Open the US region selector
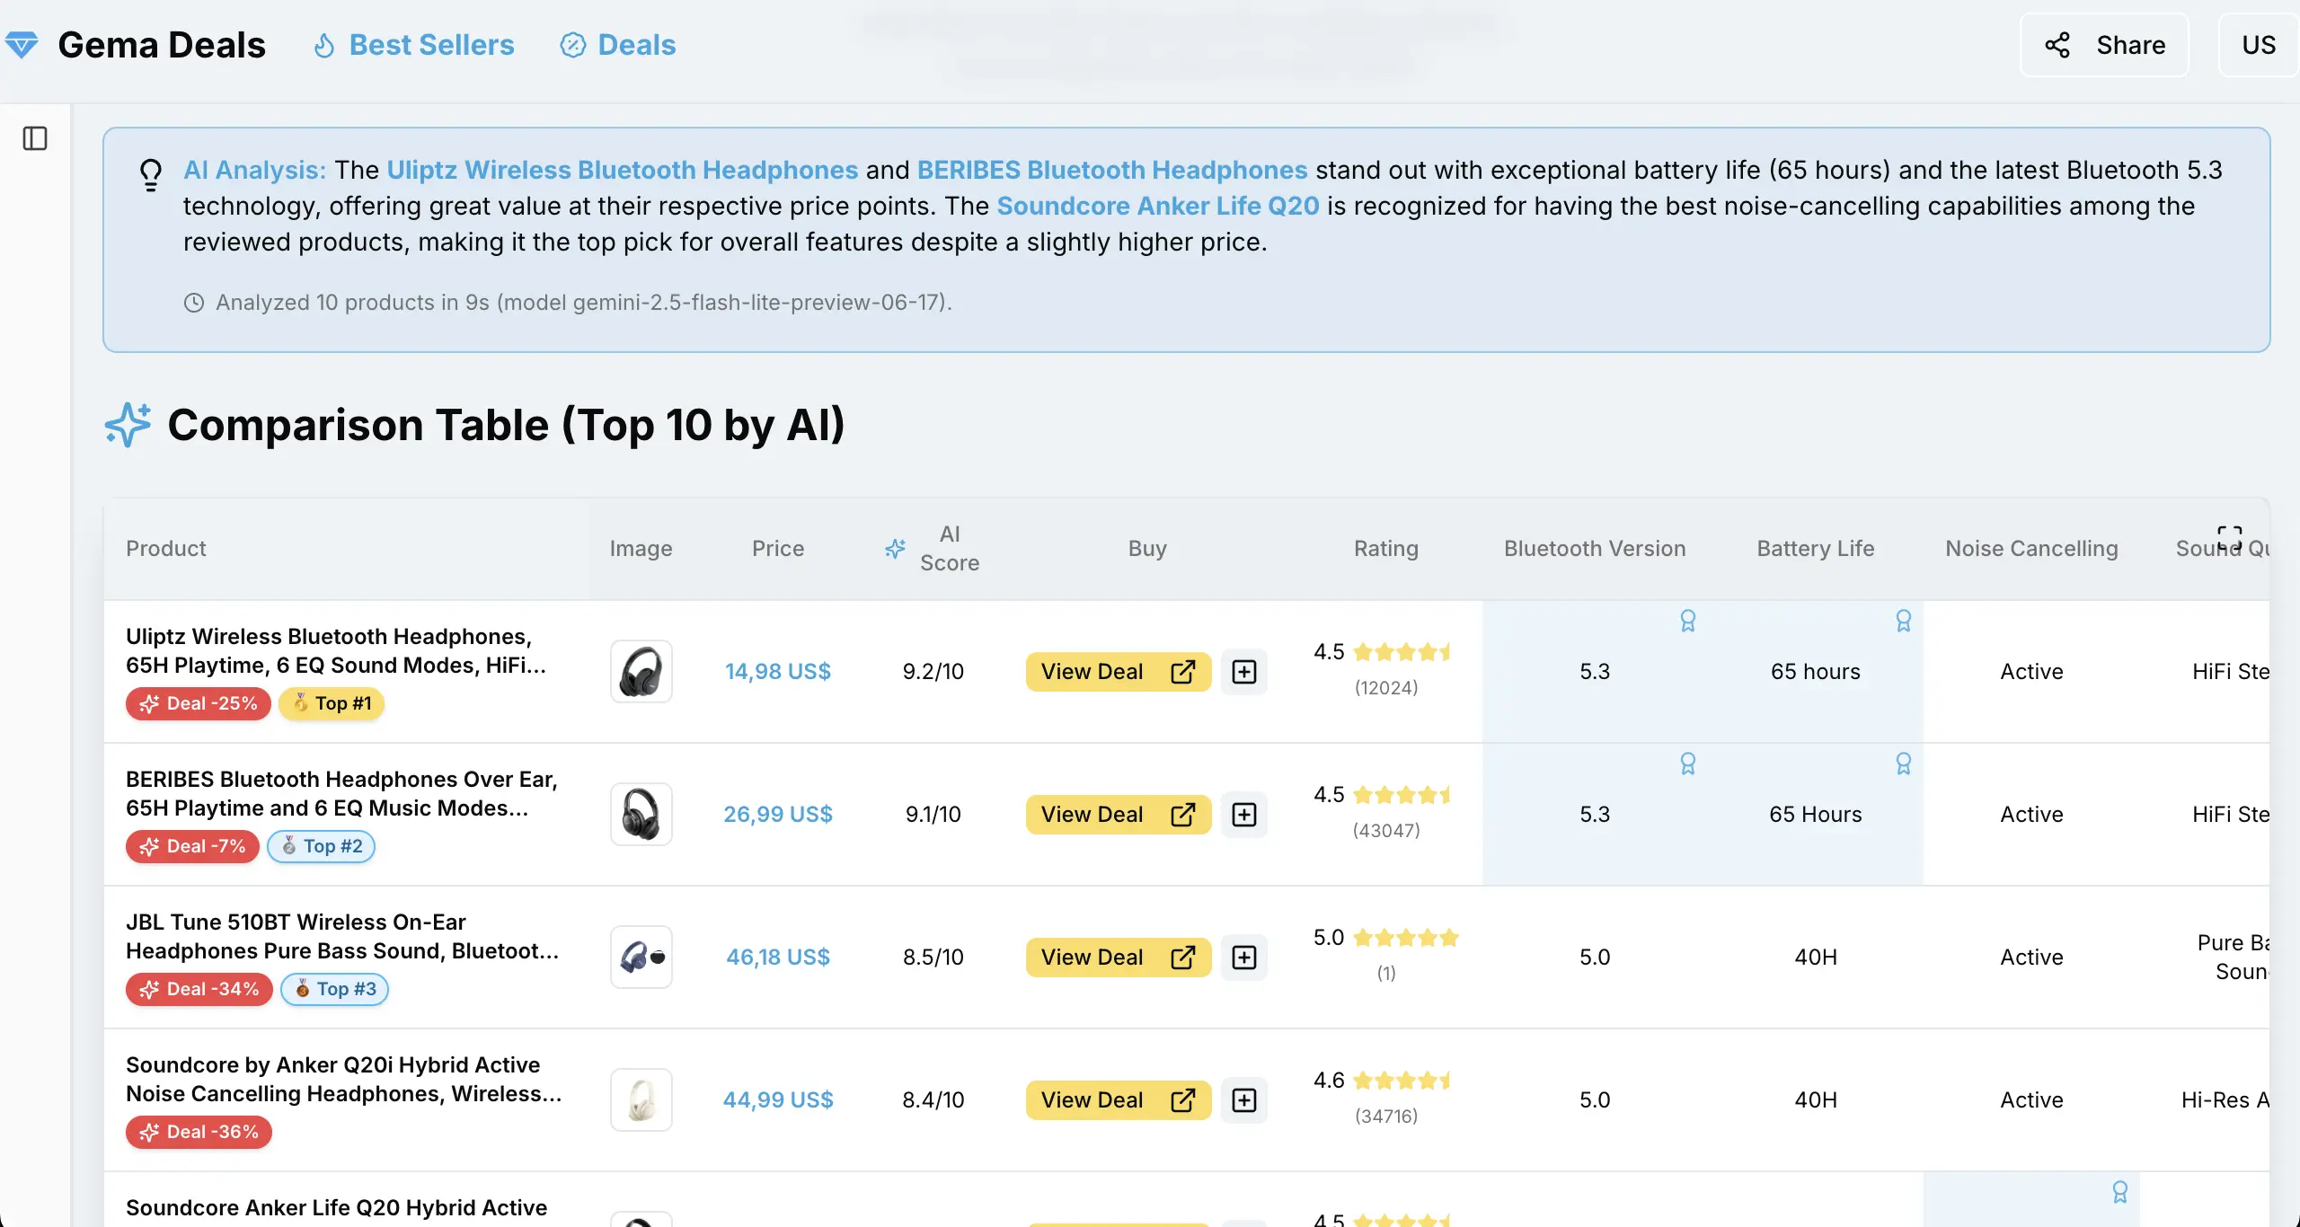 (2258, 45)
